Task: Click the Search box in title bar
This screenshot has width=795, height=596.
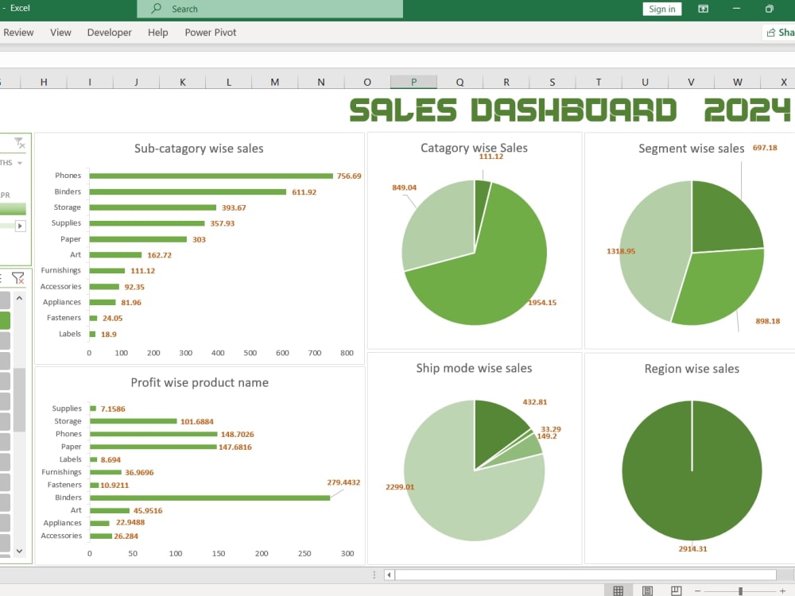Action: click(x=270, y=9)
